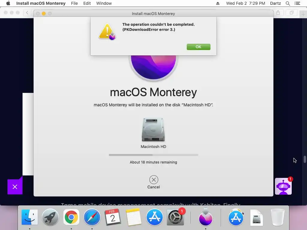Open the Install macOS Monterey app menu
Screen dimensions: 307x230
pos(41,3)
